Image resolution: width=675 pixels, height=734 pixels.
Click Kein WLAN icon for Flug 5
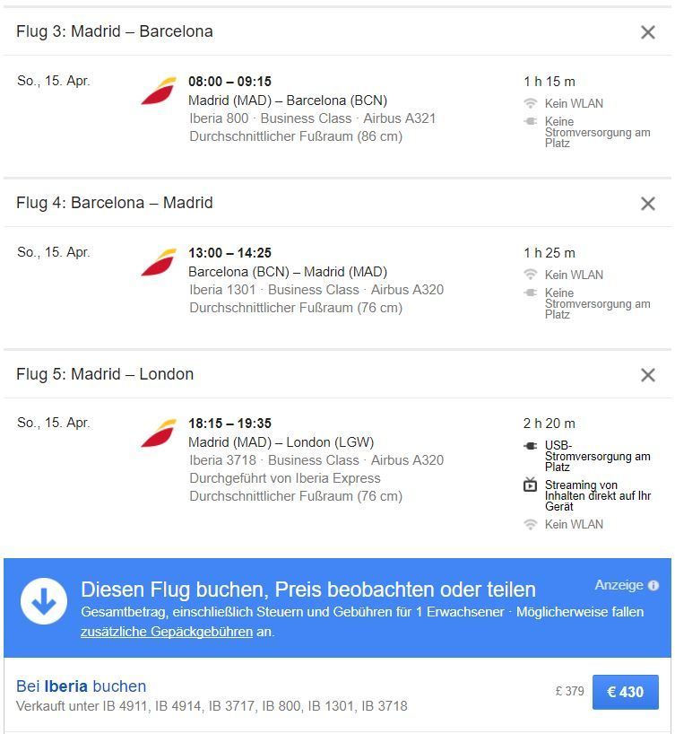(x=531, y=524)
